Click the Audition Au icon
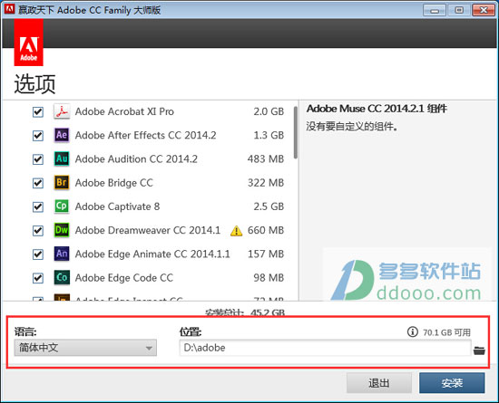Viewport: 499px width, 403px height. (62, 158)
